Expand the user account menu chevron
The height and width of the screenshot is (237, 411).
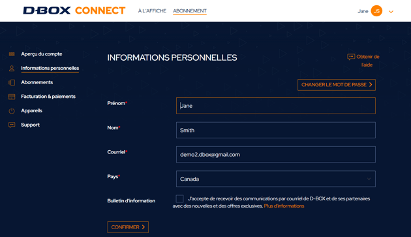(391, 12)
